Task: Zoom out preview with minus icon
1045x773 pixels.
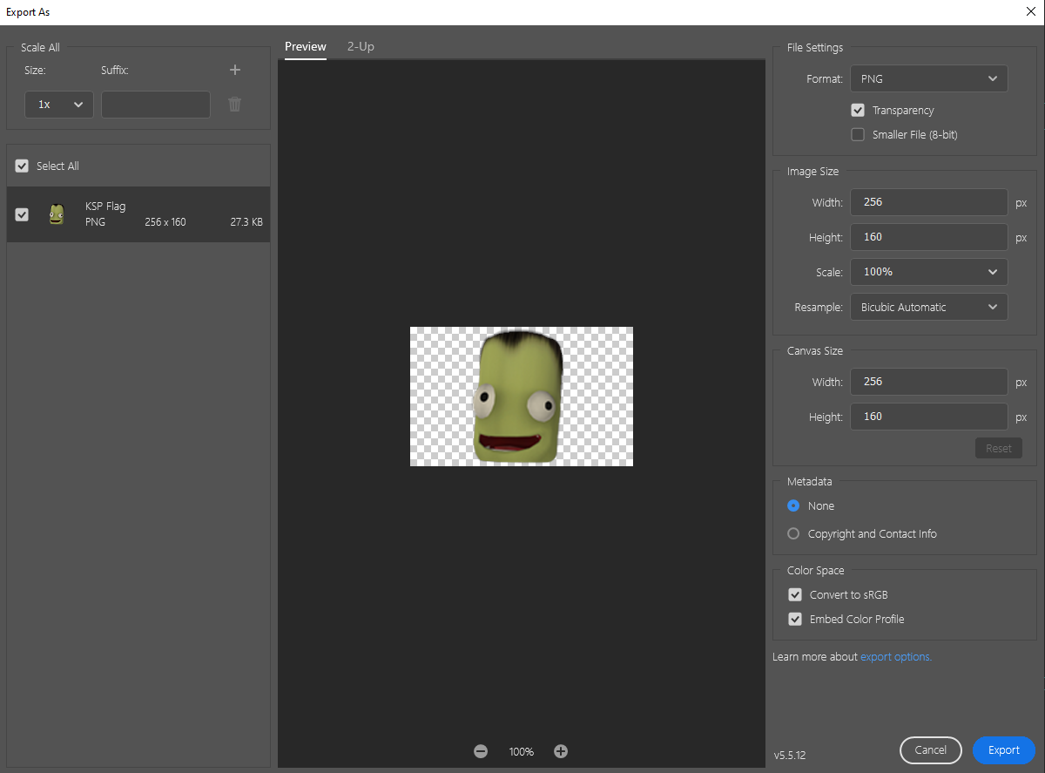Action: [481, 751]
